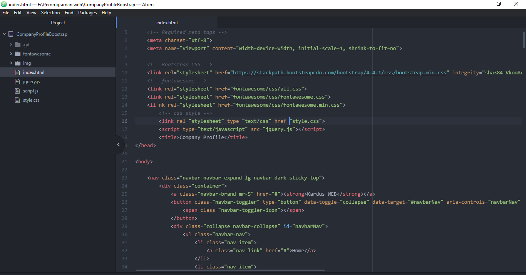Open the Packages menu
Image resolution: width=526 pixels, height=275 pixels.
click(87, 12)
